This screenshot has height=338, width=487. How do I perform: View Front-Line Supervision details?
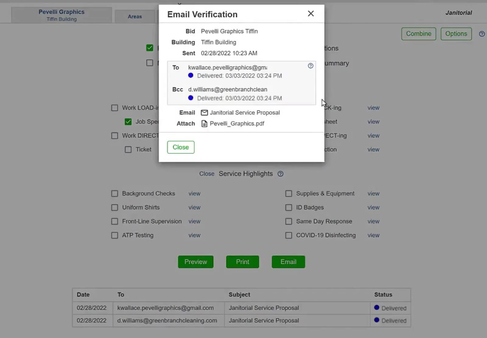click(194, 221)
